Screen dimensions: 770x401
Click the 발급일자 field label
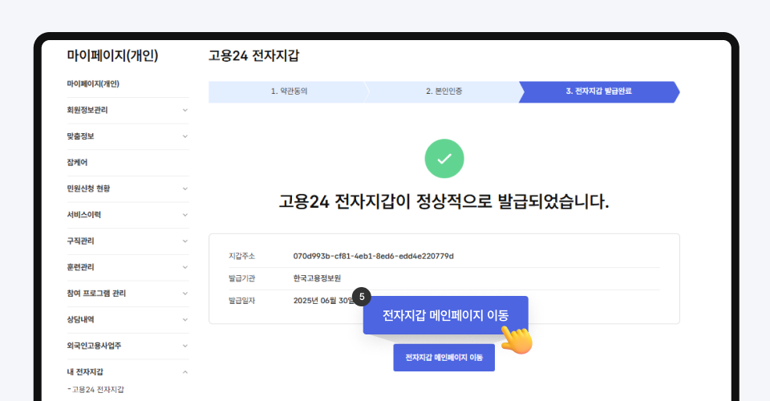(241, 301)
